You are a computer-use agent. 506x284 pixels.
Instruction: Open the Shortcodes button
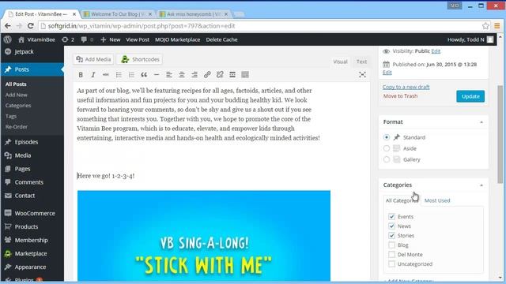point(140,60)
